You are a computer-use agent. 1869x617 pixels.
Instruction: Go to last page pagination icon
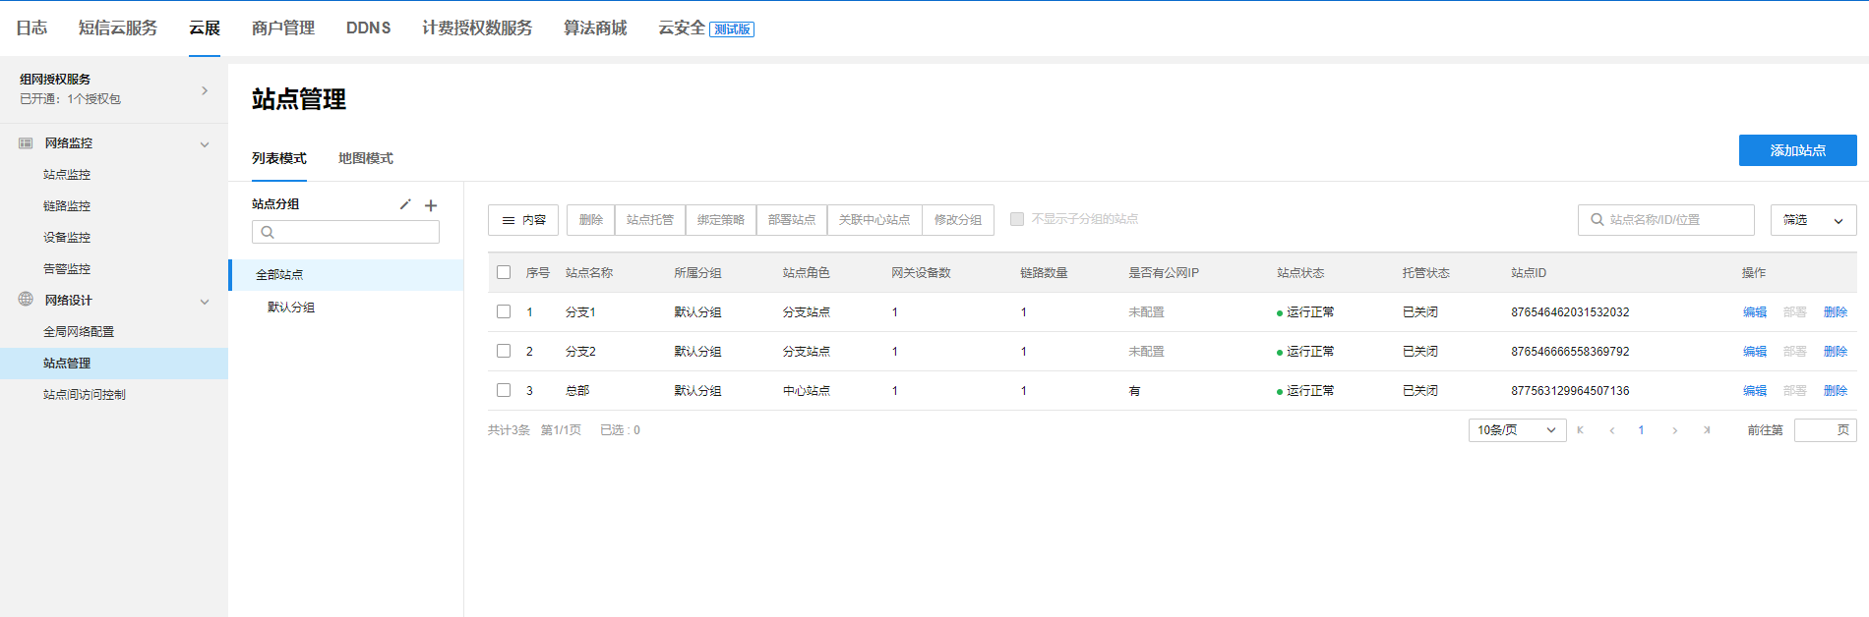pyautogui.click(x=1707, y=430)
